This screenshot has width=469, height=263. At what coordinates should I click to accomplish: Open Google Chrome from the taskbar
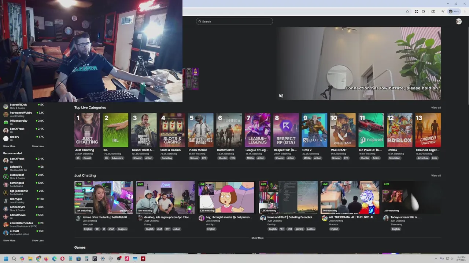tap(38, 259)
